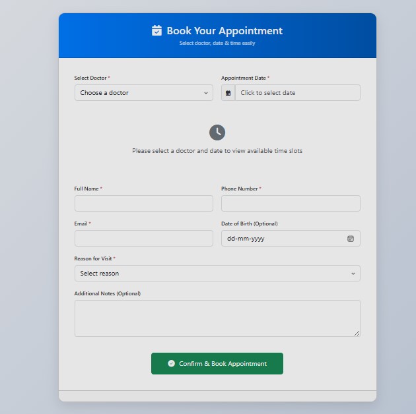Viewport: 416px width, 414px height.
Task: Click the Confirm & Book Appointment button
Action: pyautogui.click(x=217, y=363)
